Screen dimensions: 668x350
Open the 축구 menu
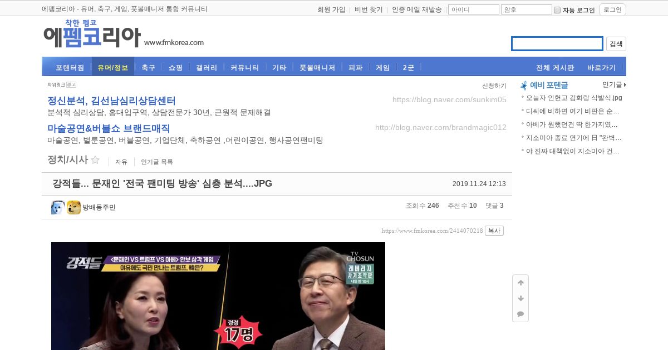[x=148, y=68]
